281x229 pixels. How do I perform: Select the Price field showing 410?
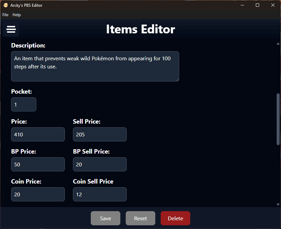[38, 134]
